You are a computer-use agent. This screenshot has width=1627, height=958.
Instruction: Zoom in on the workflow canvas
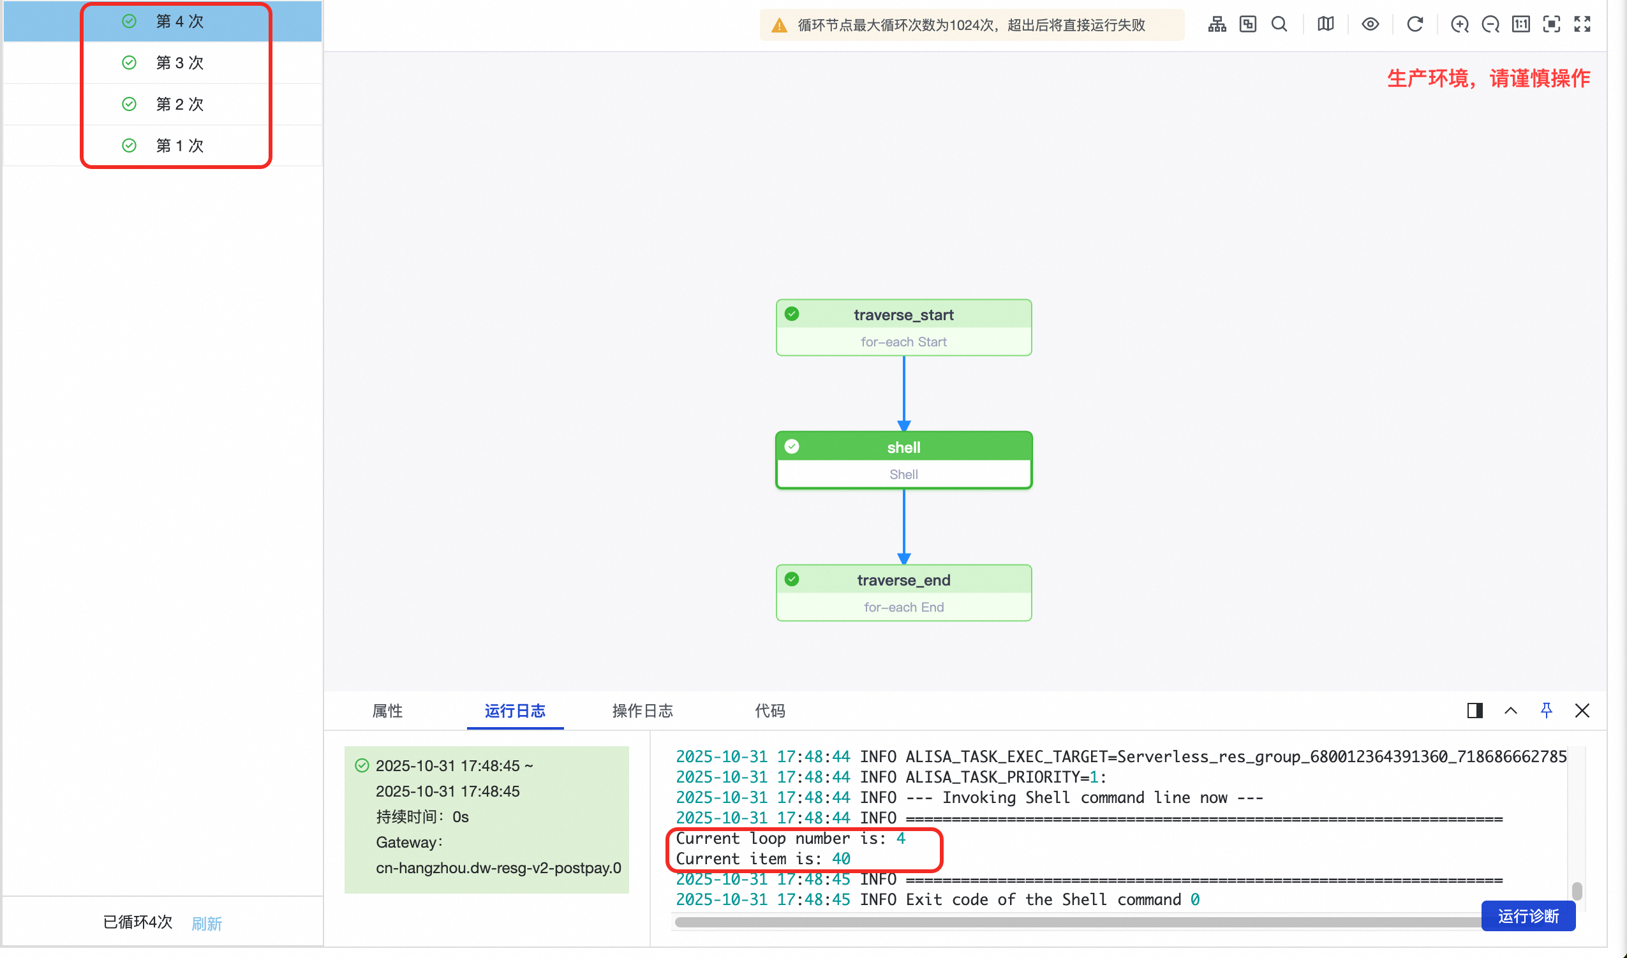pyautogui.click(x=1459, y=24)
